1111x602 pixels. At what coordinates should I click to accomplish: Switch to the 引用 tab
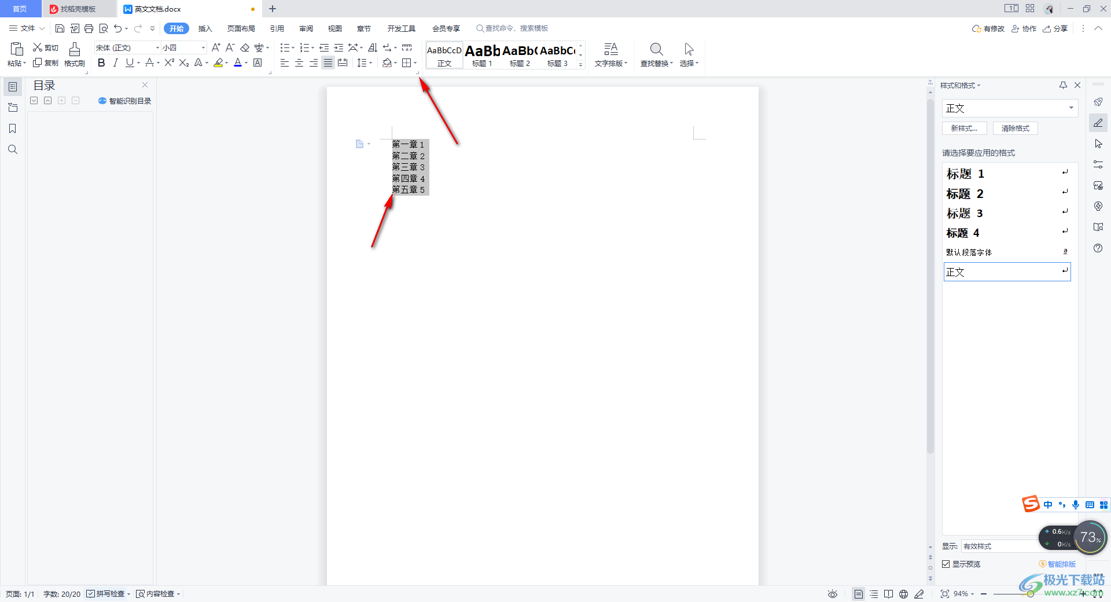(277, 28)
